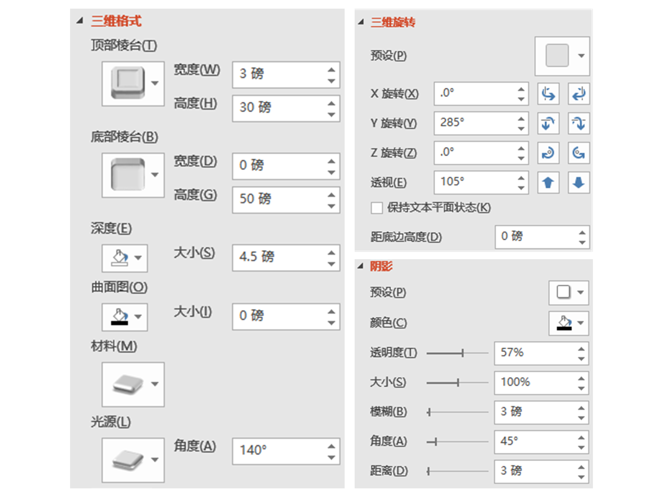Screen dimensions: 663x497
Task: Click the 光源 角度 input field
Action: tap(280, 450)
